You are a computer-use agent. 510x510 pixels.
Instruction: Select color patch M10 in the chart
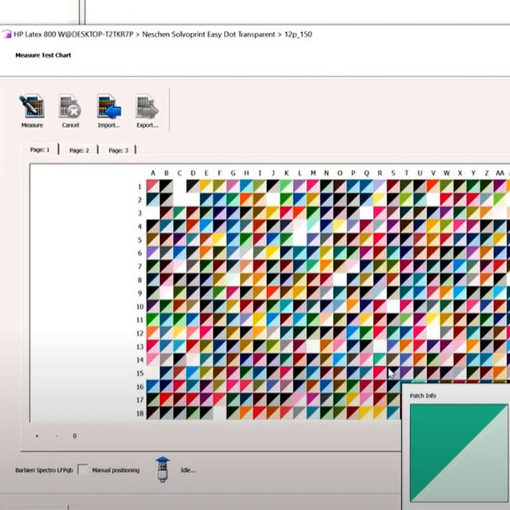pos(313,306)
